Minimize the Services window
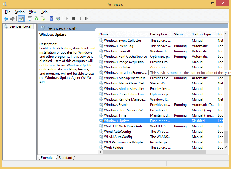Screen dimensions: 231x169 tap(205, 3)
